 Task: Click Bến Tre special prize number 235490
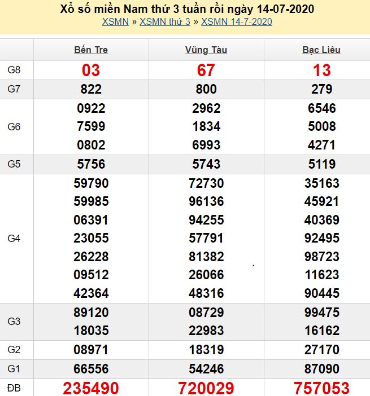point(91,388)
